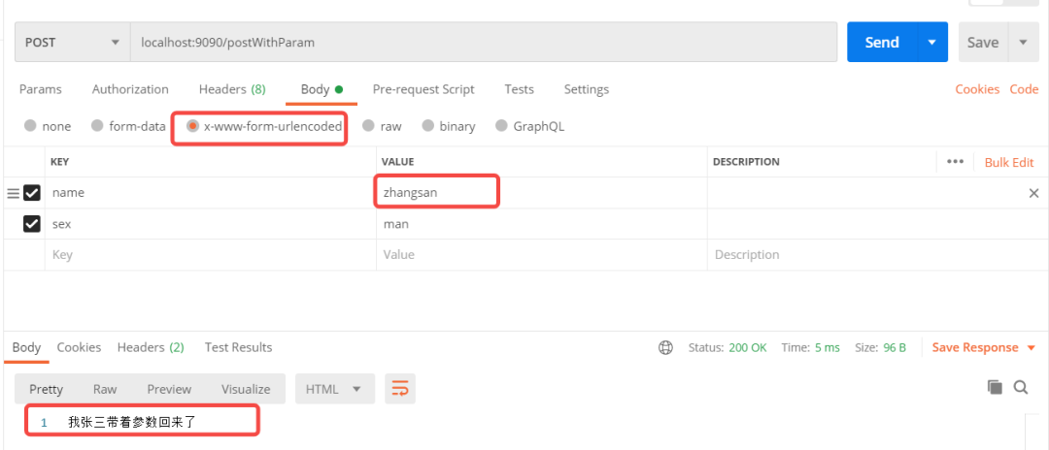Choose the raw body type
1049x450 pixels.
point(382,125)
